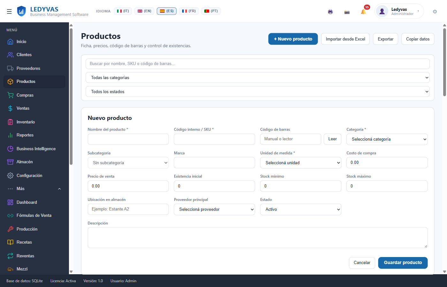The width and height of the screenshot is (447, 287).
Task: Click Guardar producto button
Action: (x=403, y=263)
